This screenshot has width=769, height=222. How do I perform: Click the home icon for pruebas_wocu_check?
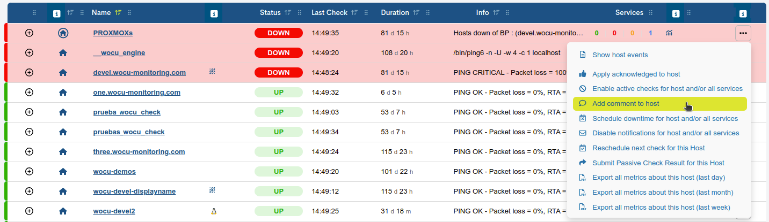point(63,132)
